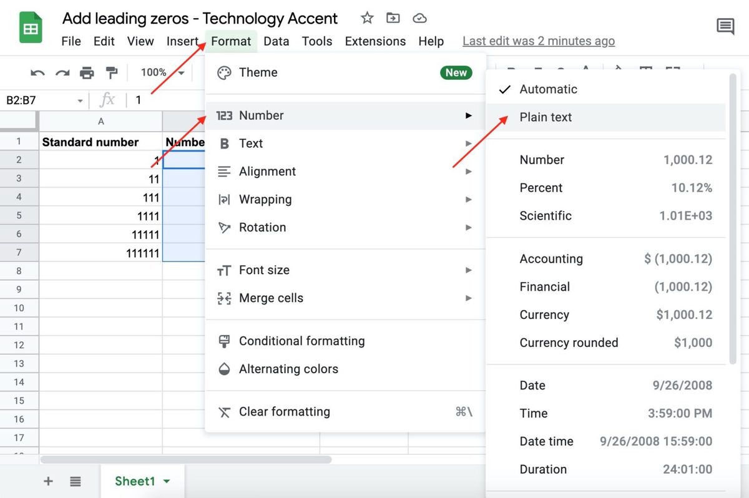
Task: Click the horizontal scrollbar below the grid
Action: (x=186, y=459)
